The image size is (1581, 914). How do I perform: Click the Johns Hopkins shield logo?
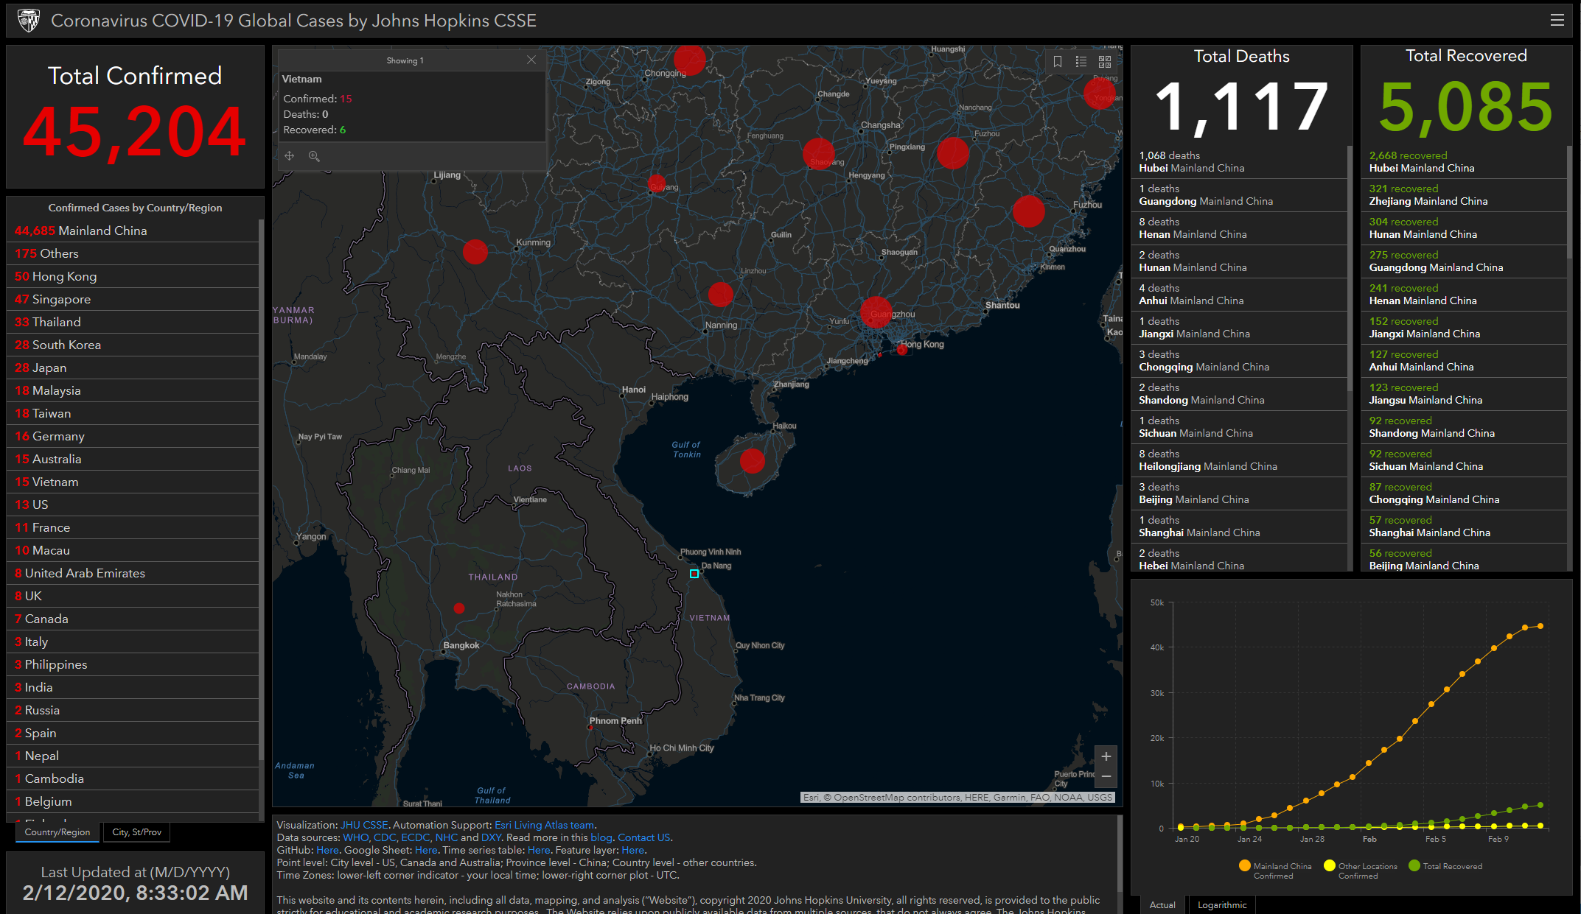(29, 21)
